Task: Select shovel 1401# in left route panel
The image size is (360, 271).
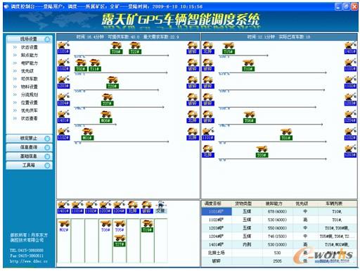Action: click(x=63, y=117)
